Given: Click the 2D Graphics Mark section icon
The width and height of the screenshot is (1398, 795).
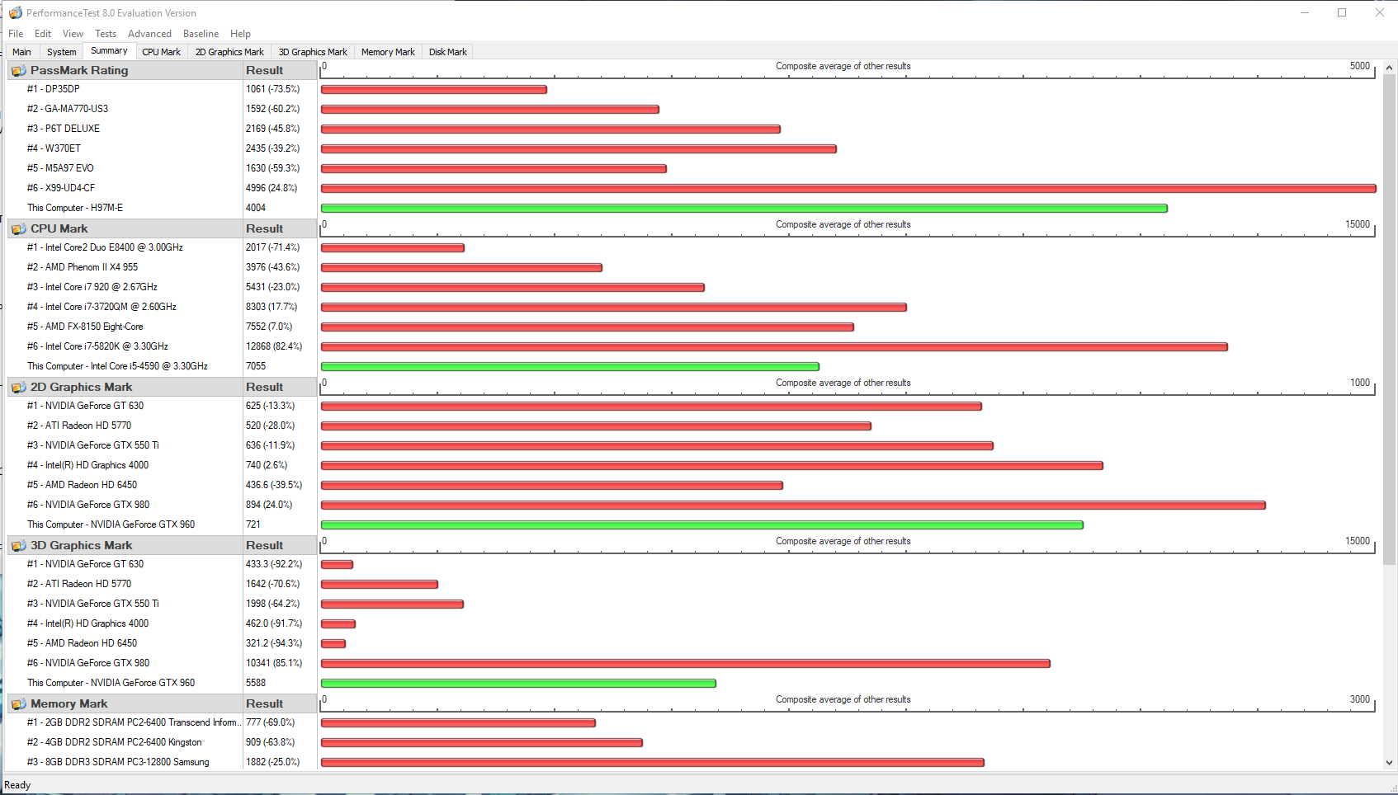Looking at the screenshot, I should pos(19,388).
